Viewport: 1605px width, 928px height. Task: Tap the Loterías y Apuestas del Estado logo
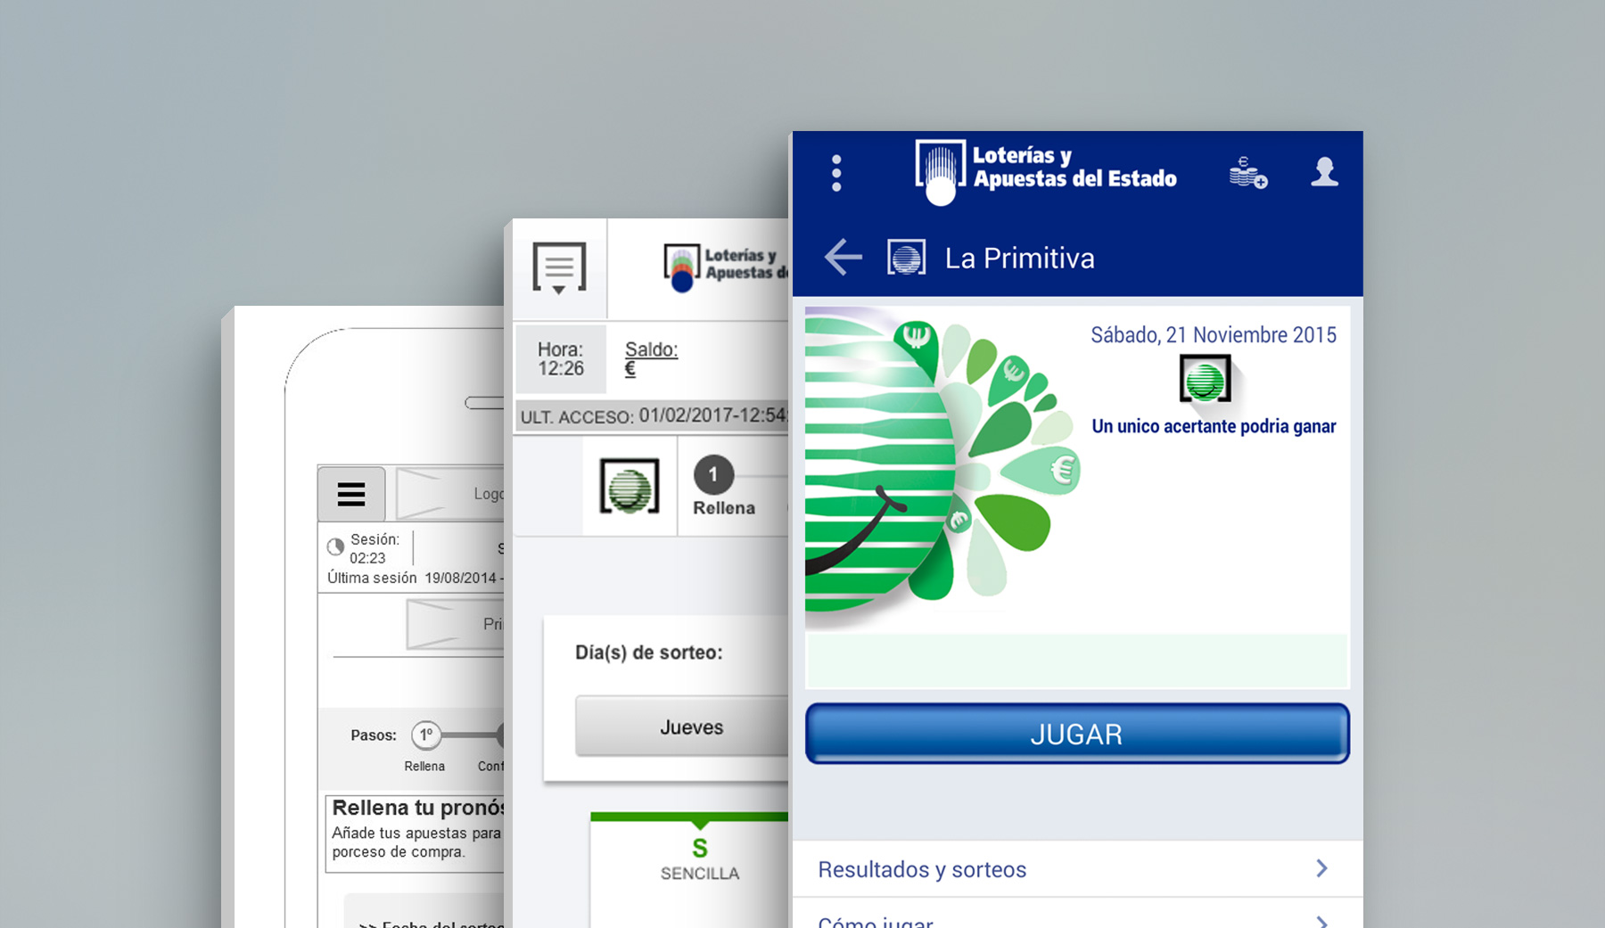tap(1046, 171)
